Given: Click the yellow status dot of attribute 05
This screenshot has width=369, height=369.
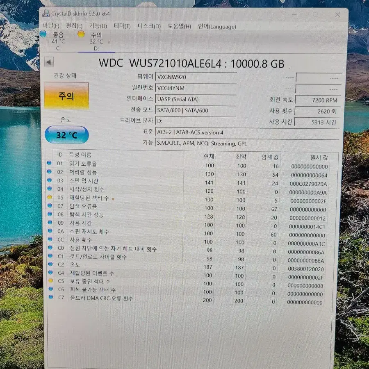Looking at the screenshot, I should click(x=50, y=197).
